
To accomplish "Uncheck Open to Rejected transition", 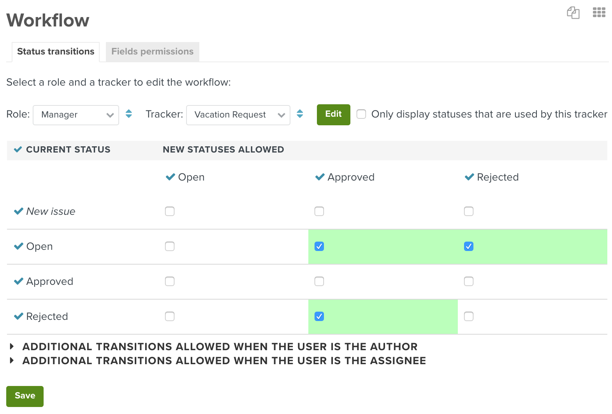I will point(469,246).
